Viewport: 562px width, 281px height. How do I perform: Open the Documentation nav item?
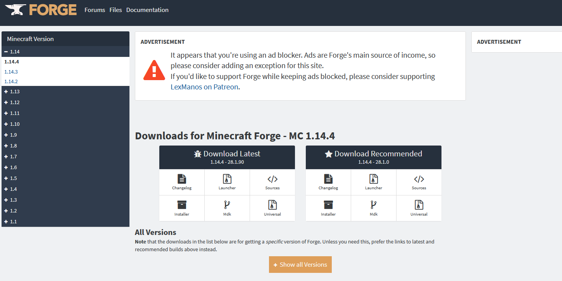(x=147, y=10)
